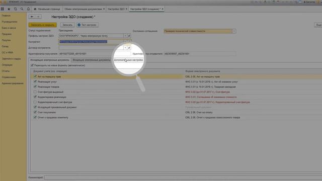Viewport: 322px width, 181px height.
Task: Uncheck 'Акт на передачу прав' checkbox
Action: coord(35,76)
